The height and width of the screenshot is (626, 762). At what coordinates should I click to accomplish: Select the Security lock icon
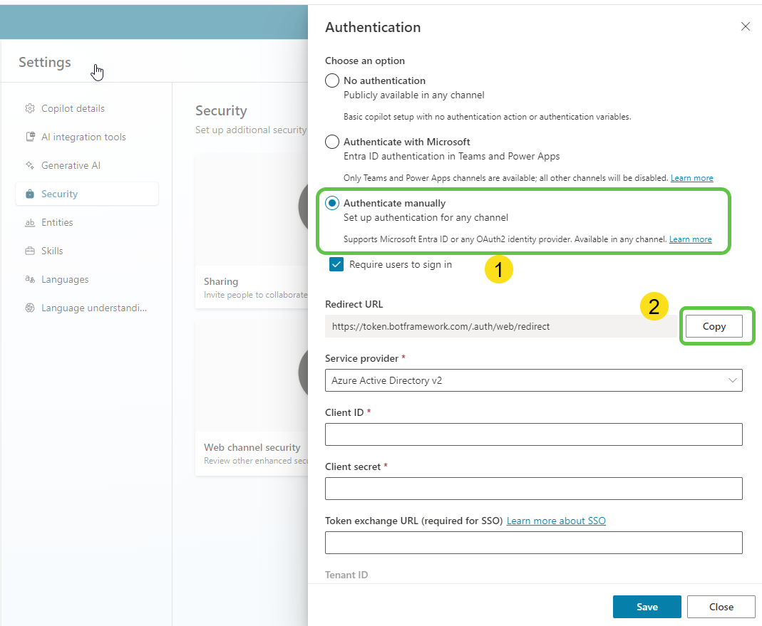coord(29,193)
